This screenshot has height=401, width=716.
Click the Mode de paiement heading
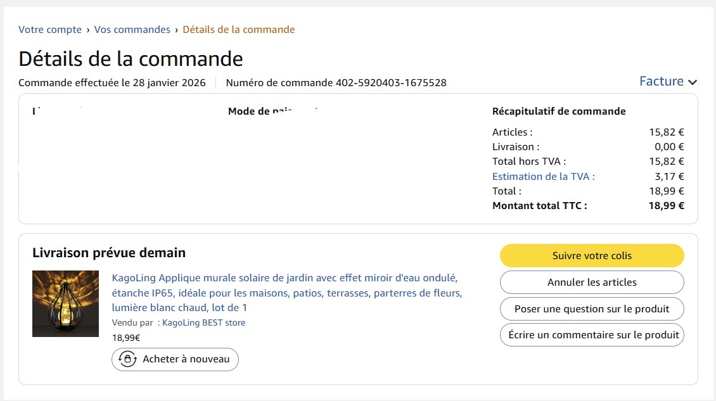[272, 111]
